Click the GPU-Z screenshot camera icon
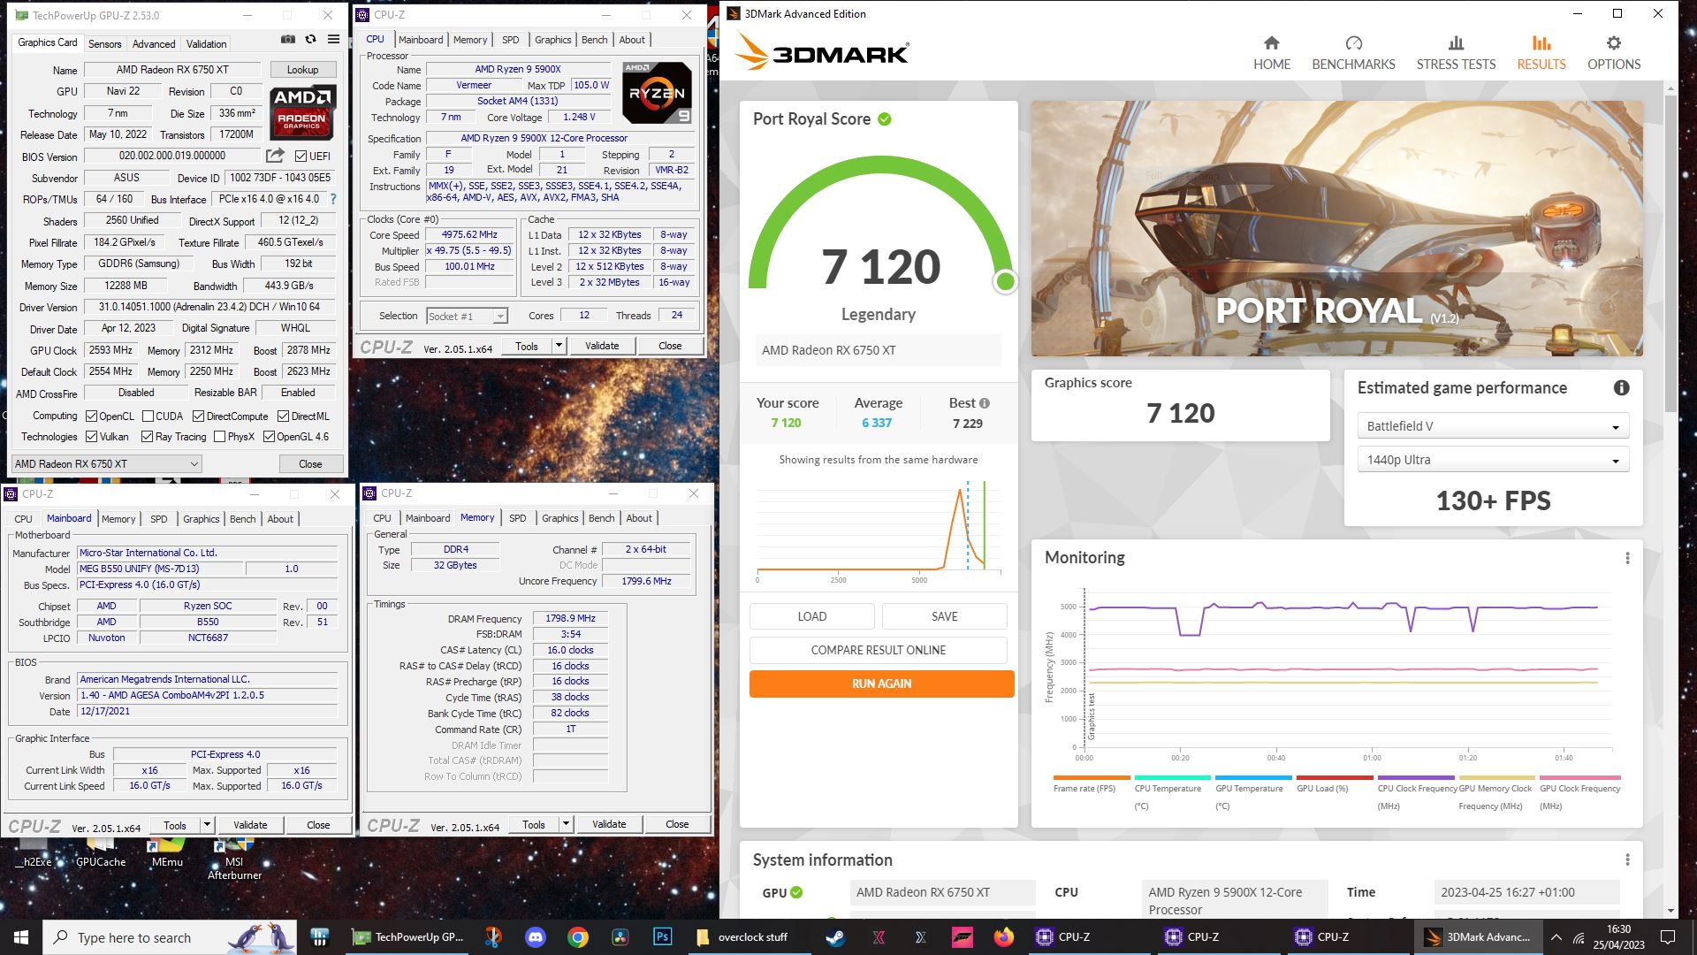 (x=288, y=40)
